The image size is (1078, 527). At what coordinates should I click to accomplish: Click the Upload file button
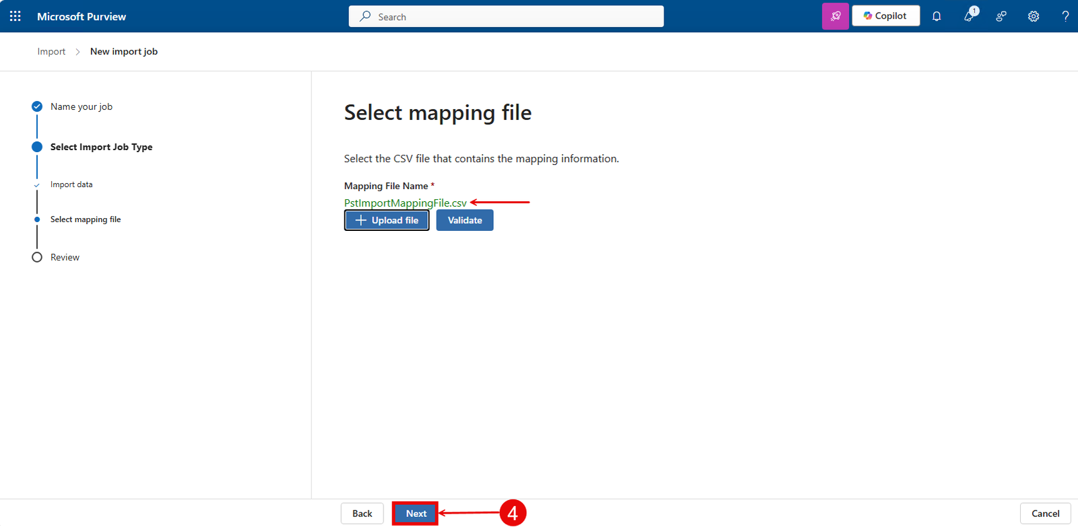click(x=387, y=220)
